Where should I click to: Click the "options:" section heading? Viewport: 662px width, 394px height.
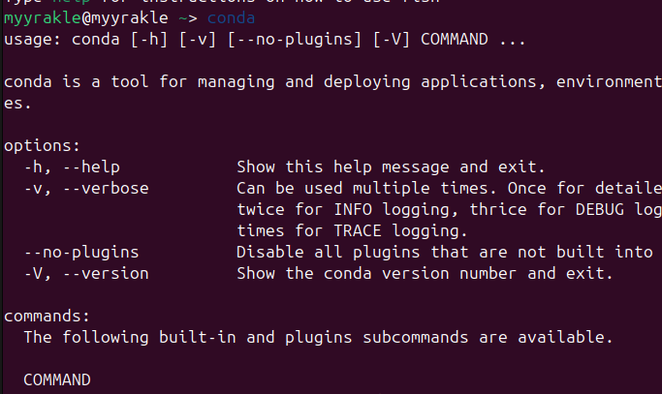(x=42, y=146)
